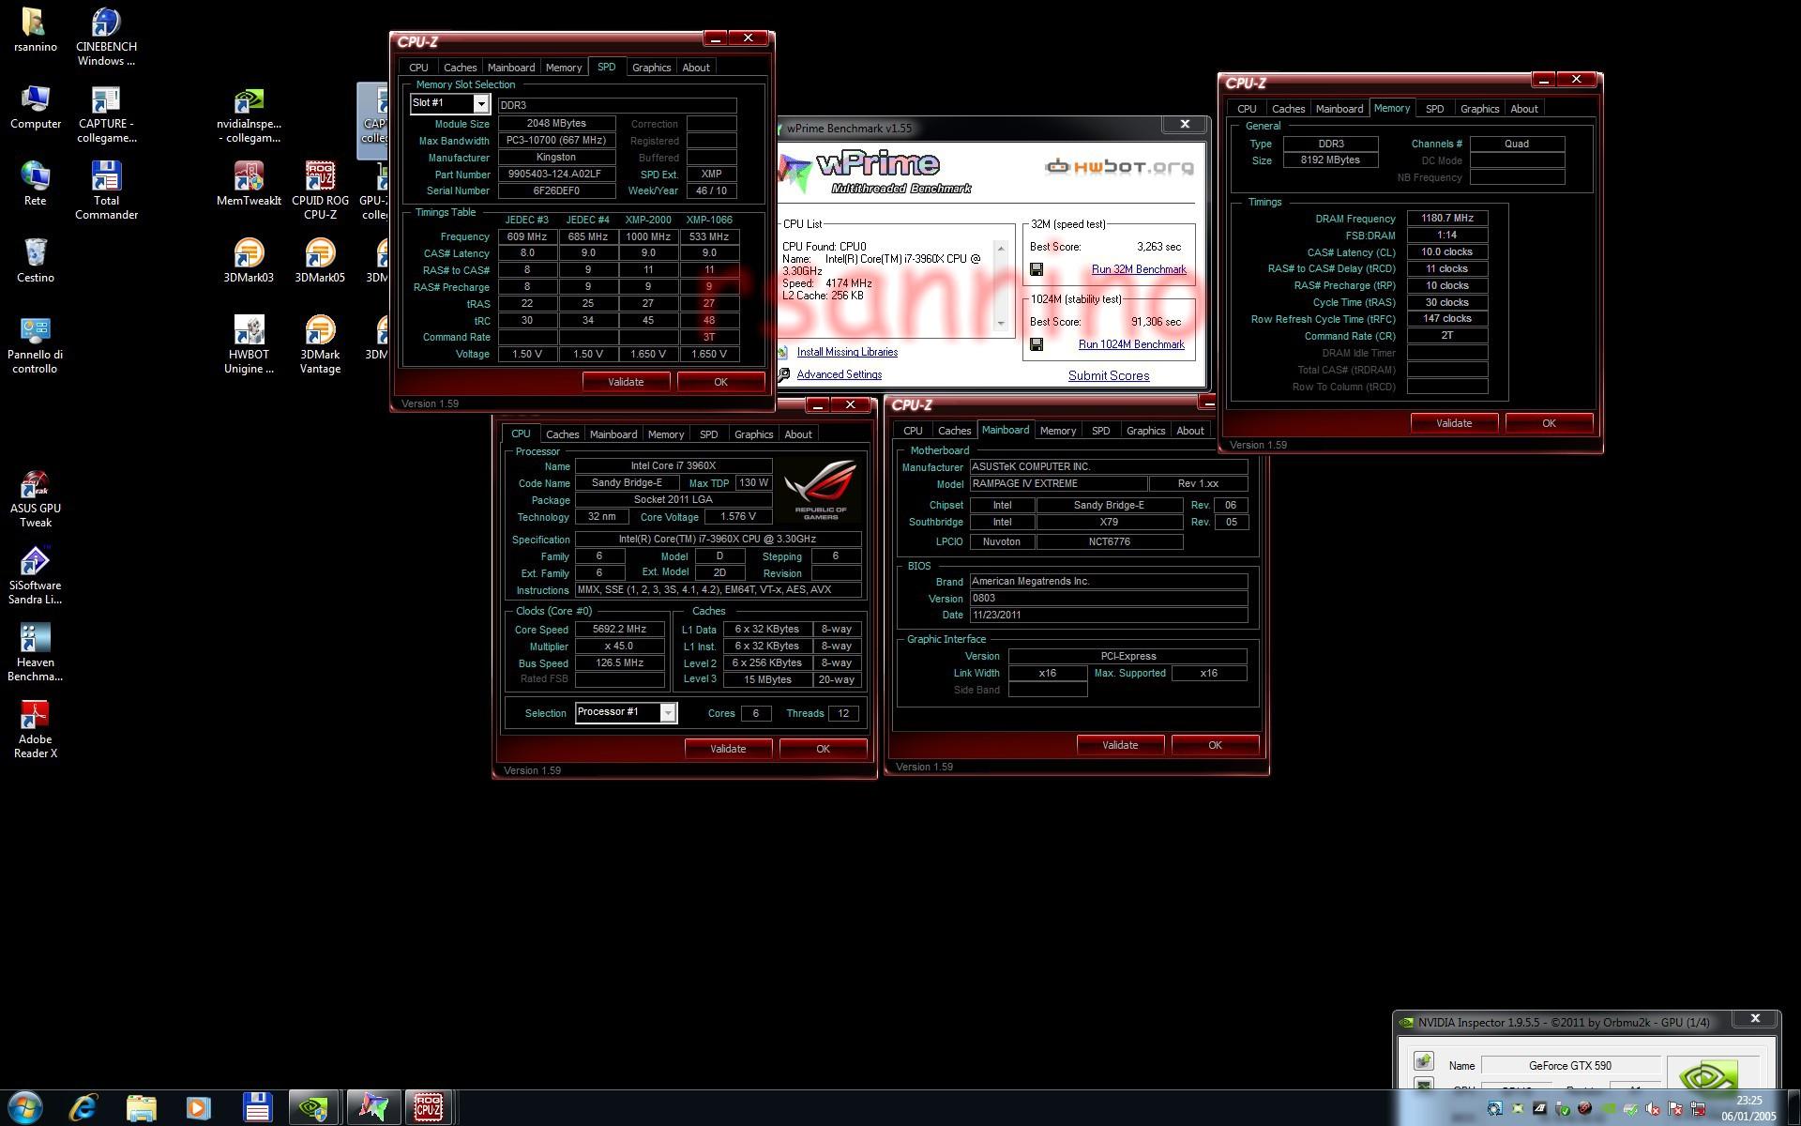Image resolution: width=1801 pixels, height=1126 pixels.
Task: Open the Computer desktop icon
Action: [35, 108]
